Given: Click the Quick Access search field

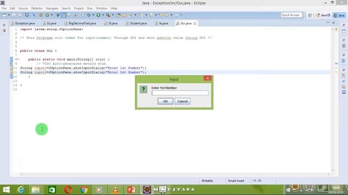Looking at the screenshot, I should (x=291, y=15).
